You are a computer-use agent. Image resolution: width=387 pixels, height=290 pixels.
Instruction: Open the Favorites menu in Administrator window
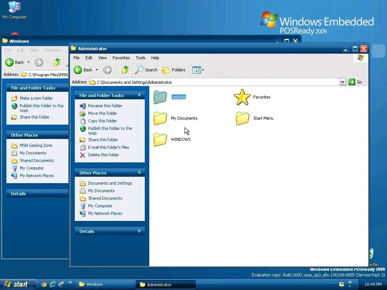point(121,58)
